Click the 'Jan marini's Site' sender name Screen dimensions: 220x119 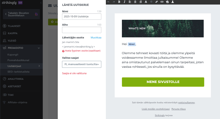(71, 42)
